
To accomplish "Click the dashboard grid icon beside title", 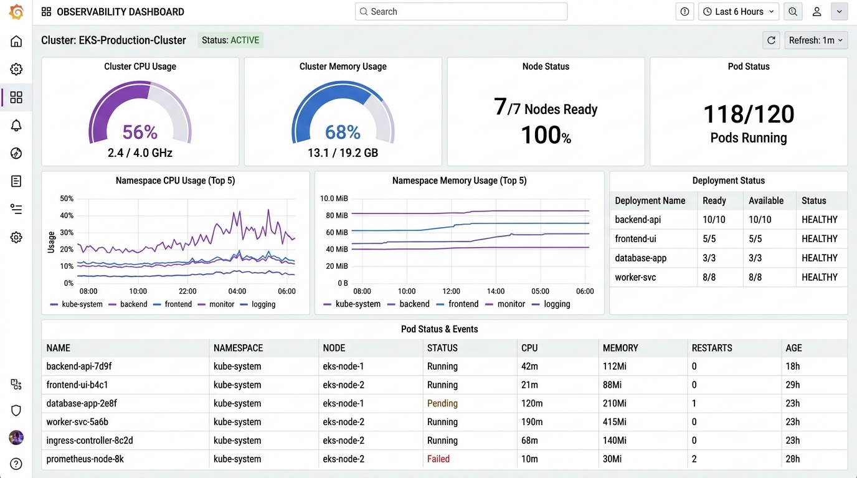I will (x=46, y=12).
